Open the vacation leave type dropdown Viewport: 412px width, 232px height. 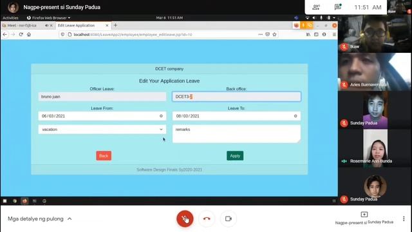(102, 130)
